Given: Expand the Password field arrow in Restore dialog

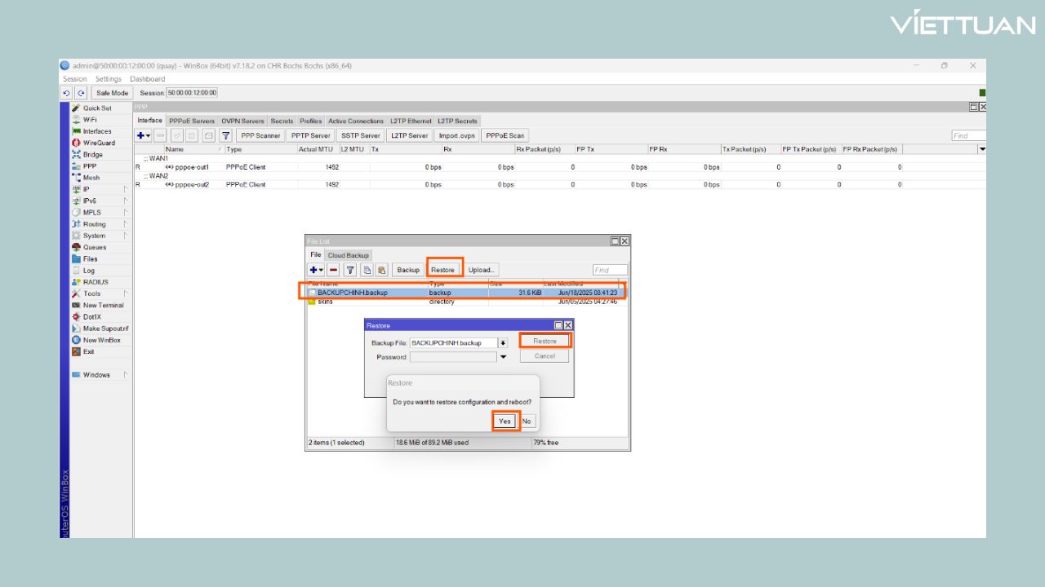Looking at the screenshot, I should coord(503,357).
